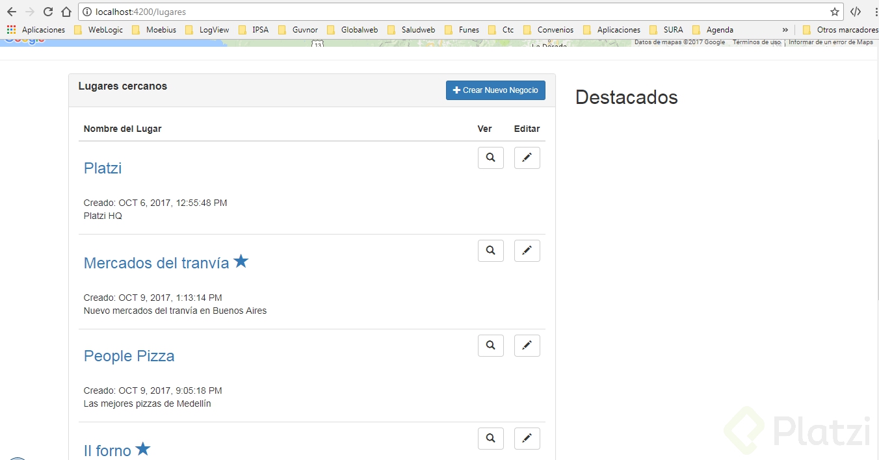View People Pizza with magnifier button
The width and height of the screenshot is (879, 460).
coord(491,346)
